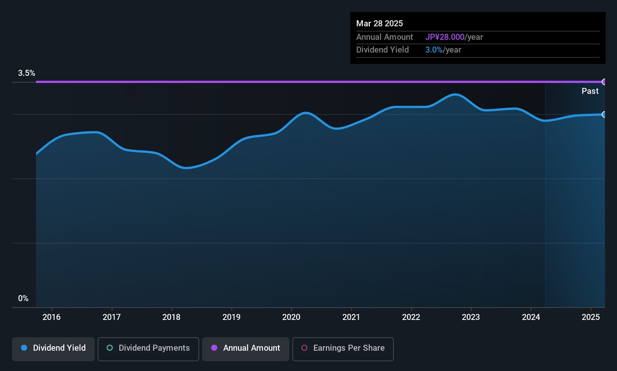Click the 3.5% y-axis label

click(27, 73)
